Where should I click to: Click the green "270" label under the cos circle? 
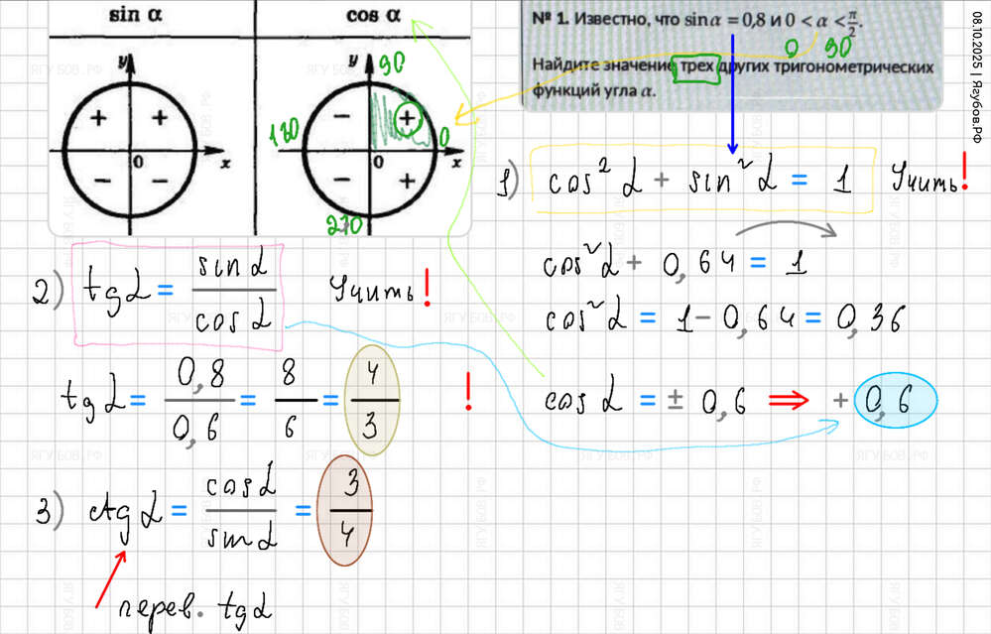(x=346, y=226)
